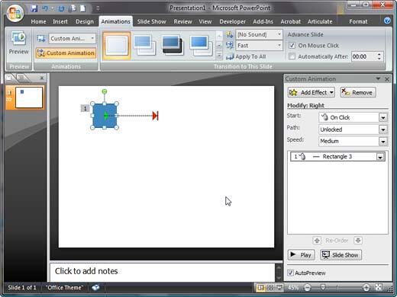Switch to Slide Sorter view
The height and width of the screenshot is (297, 397).
pyautogui.click(x=270, y=288)
